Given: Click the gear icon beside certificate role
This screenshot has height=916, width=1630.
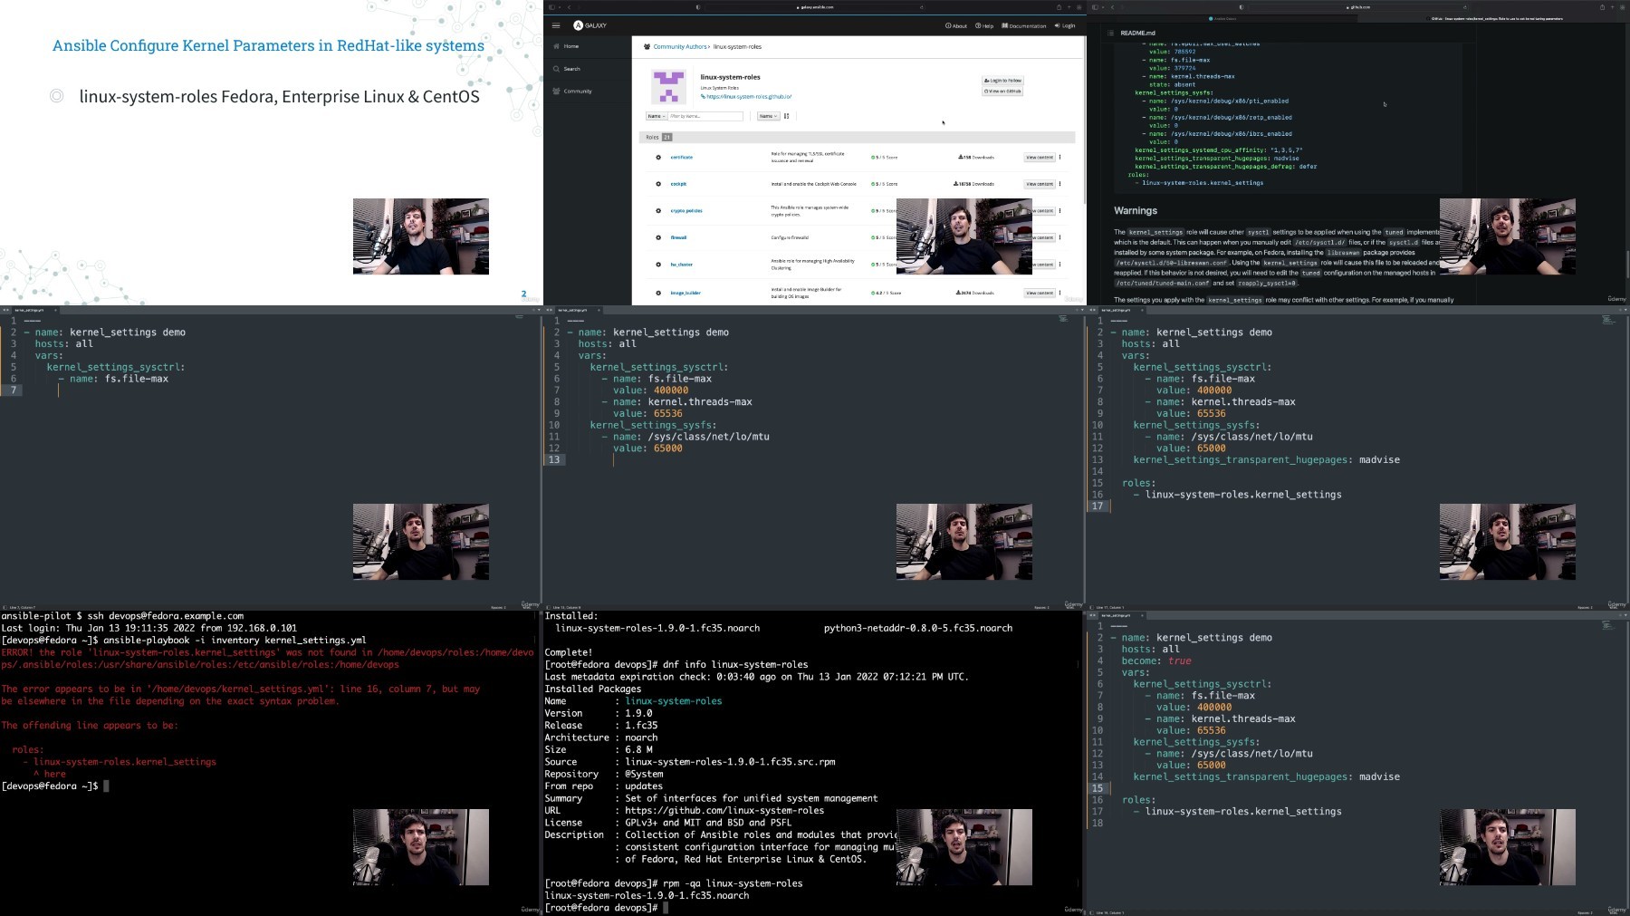Looking at the screenshot, I should (x=658, y=158).
